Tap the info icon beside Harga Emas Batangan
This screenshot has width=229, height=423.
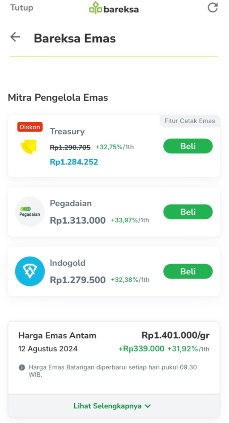(x=22, y=367)
